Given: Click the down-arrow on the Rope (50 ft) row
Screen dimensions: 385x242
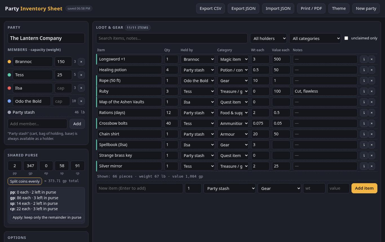Looking at the screenshot, I should 364,80.
